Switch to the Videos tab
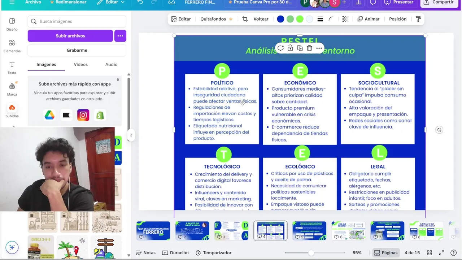The width and height of the screenshot is (462, 260). (x=80, y=64)
